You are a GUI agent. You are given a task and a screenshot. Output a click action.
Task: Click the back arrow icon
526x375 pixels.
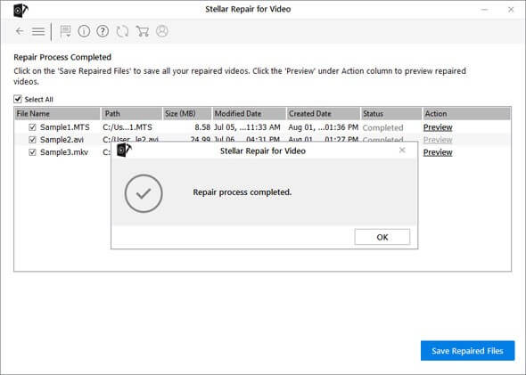pos(20,31)
